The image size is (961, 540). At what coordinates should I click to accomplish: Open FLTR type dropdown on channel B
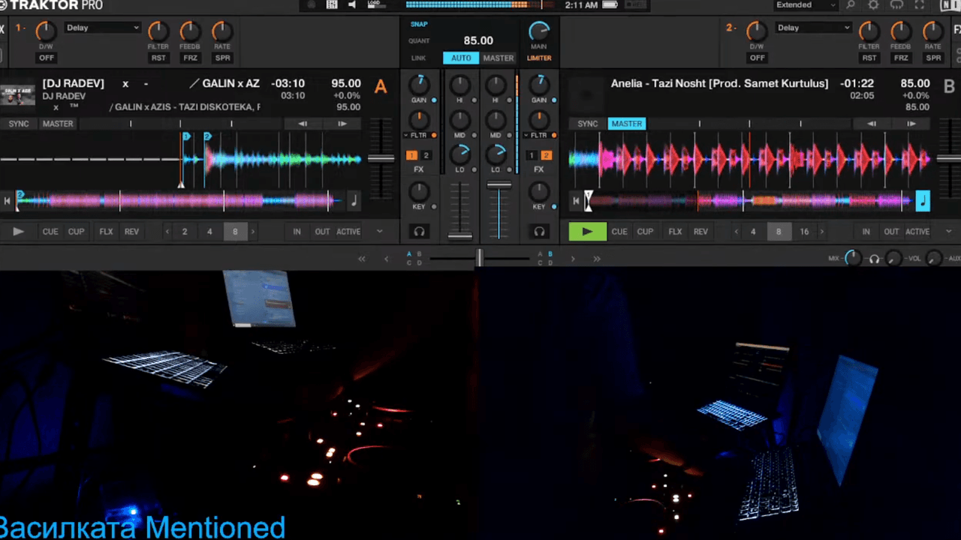click(x=526, y=136)
